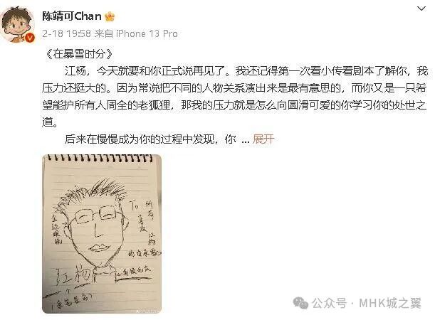
Task: Open the post options chevron menu
Action: (x=421, y=9)
